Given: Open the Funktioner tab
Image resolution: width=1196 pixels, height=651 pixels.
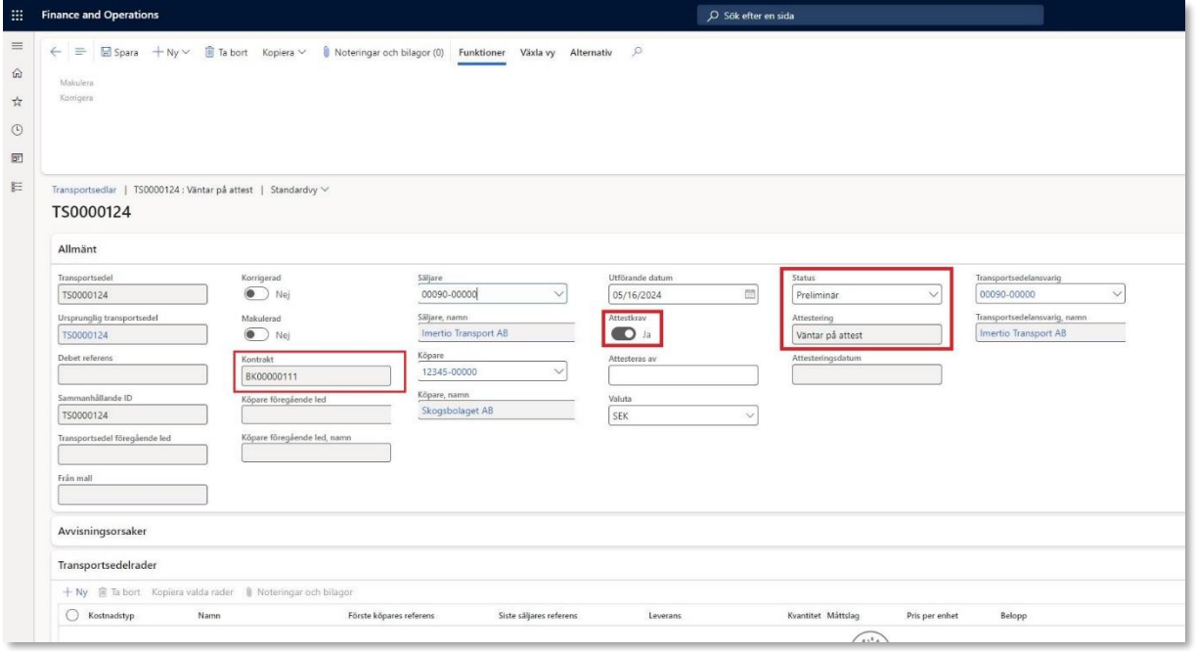Looking at the screenshot, I should (x=481, y=52).
